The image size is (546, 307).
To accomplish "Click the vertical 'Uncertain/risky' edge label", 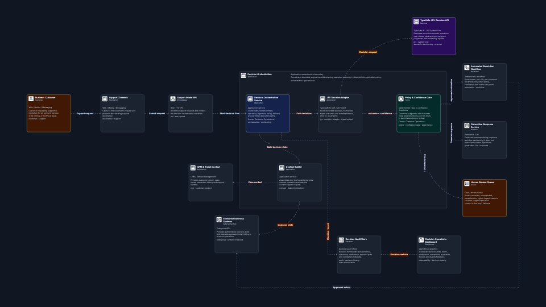I will 424,163.
